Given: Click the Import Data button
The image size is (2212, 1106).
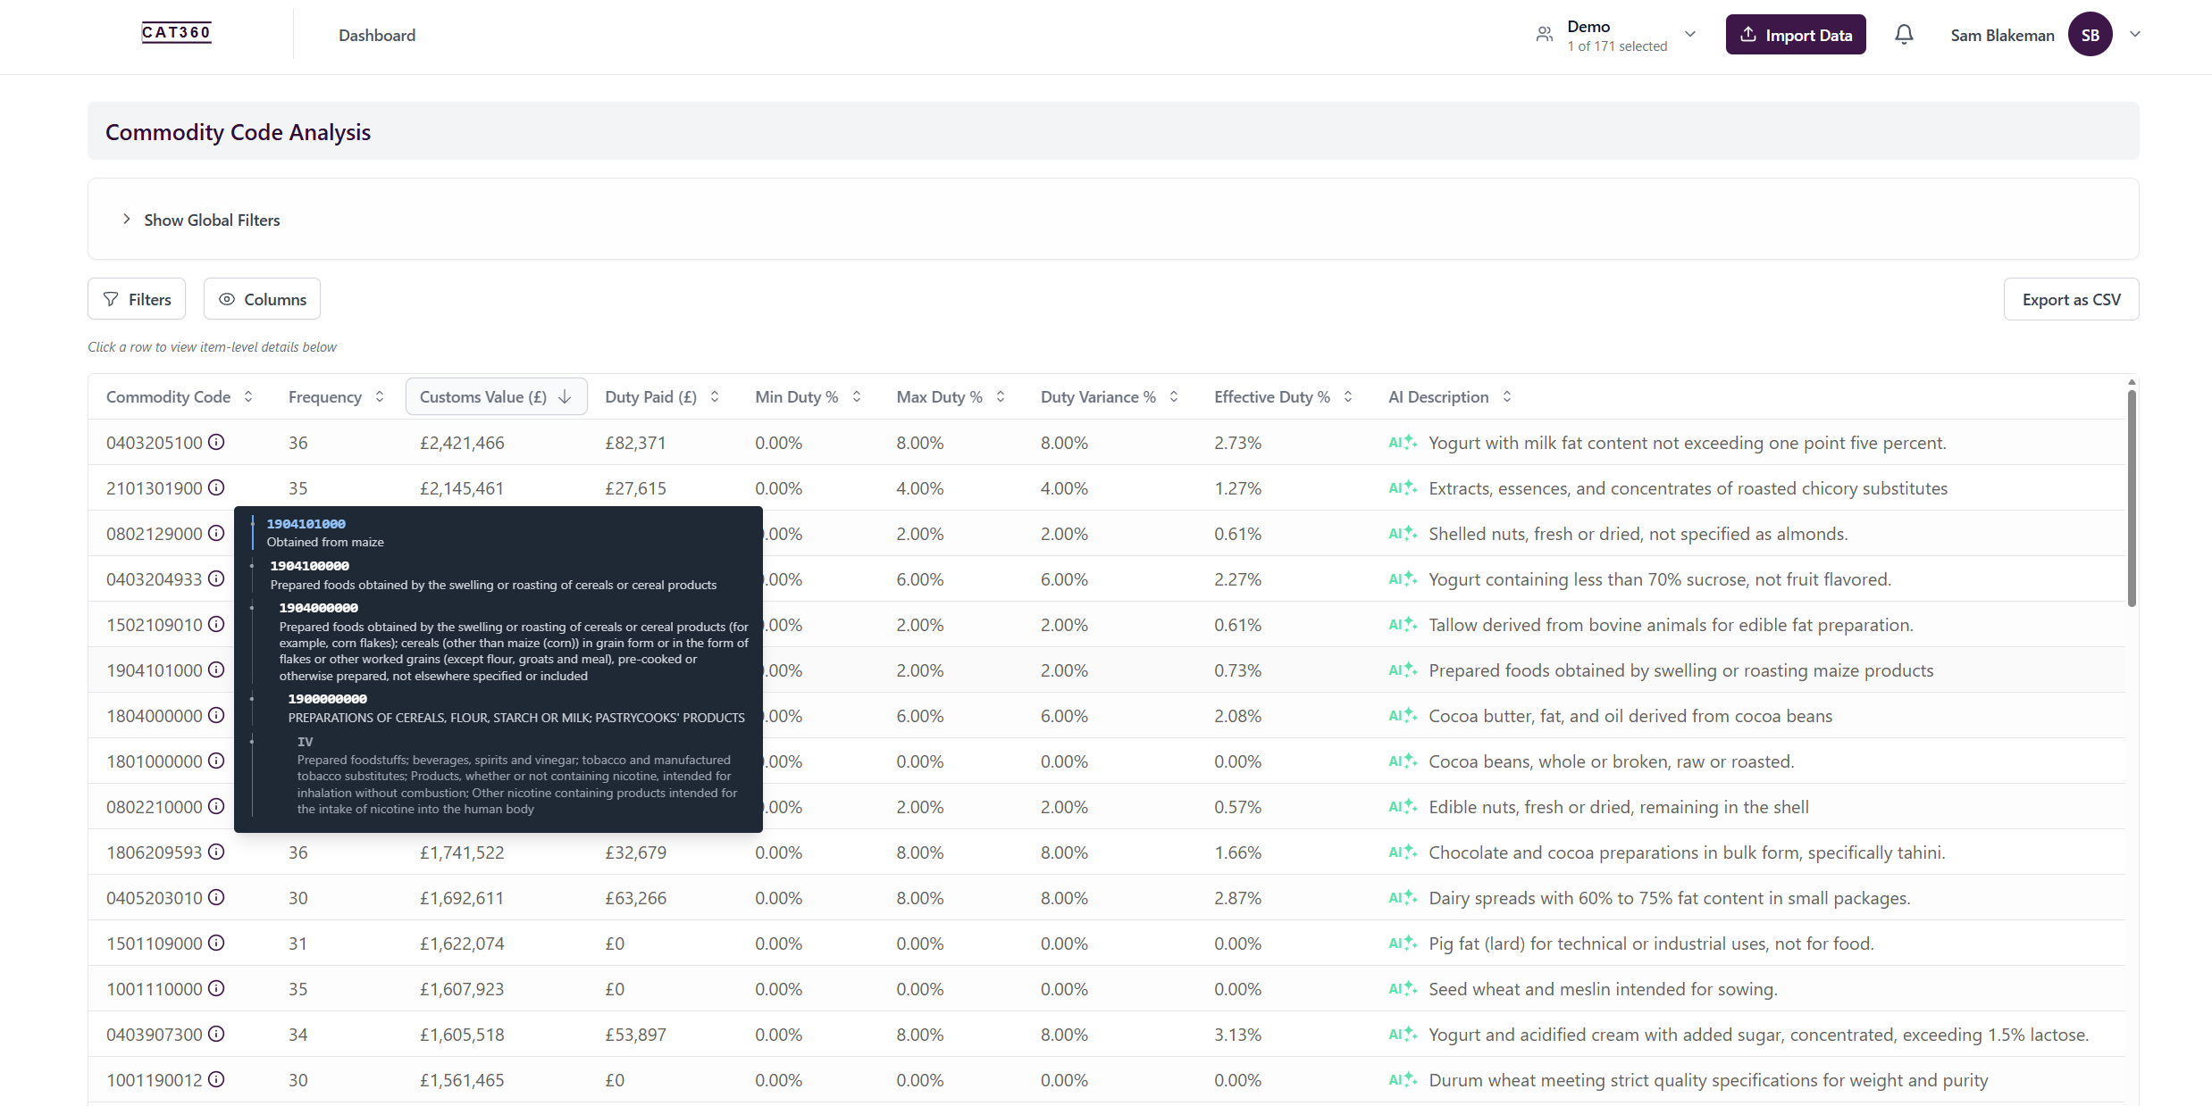Looking at the screenshot, I should 1796,35.
